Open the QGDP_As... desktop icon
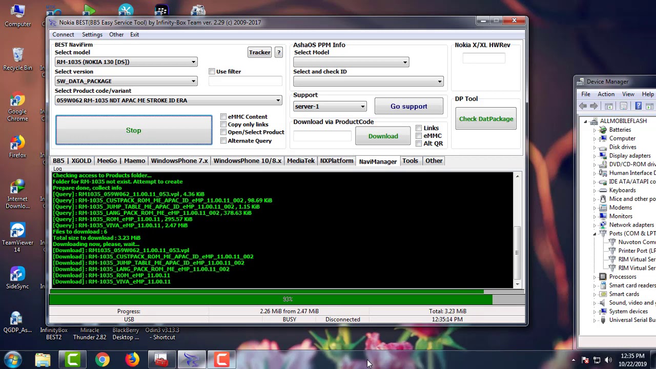This screenshot has height=369, width=656. click(x=17, y=322)
